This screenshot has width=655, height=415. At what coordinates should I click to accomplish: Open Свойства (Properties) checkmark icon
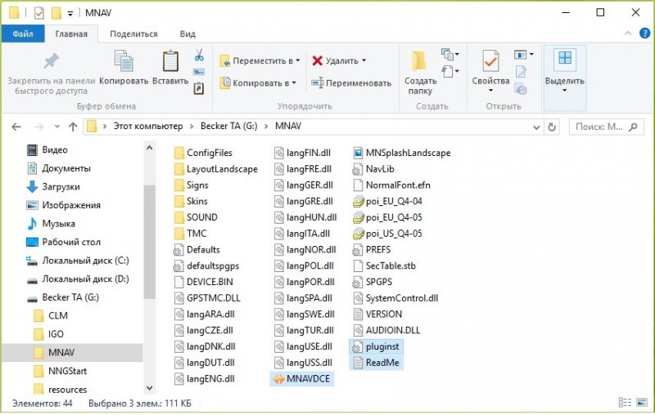pyautogui.click(x=490, y=69)
